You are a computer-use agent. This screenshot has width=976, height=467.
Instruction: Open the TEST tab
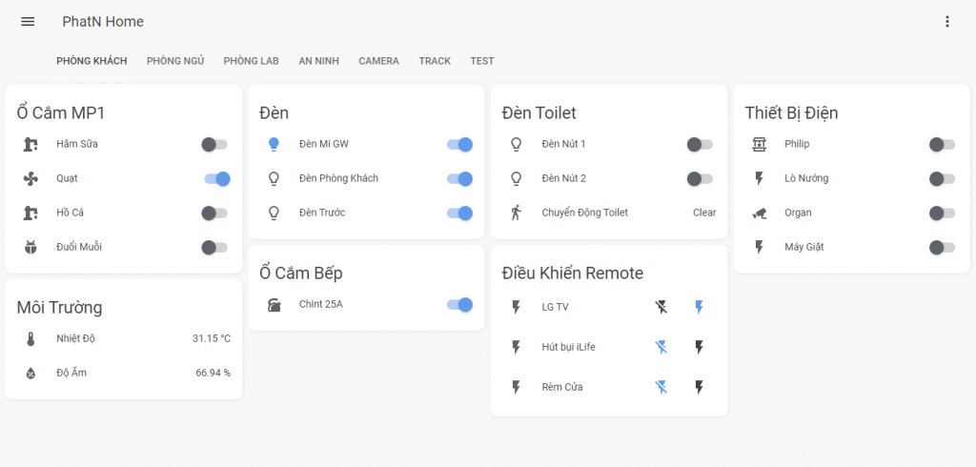coord(482,61)
